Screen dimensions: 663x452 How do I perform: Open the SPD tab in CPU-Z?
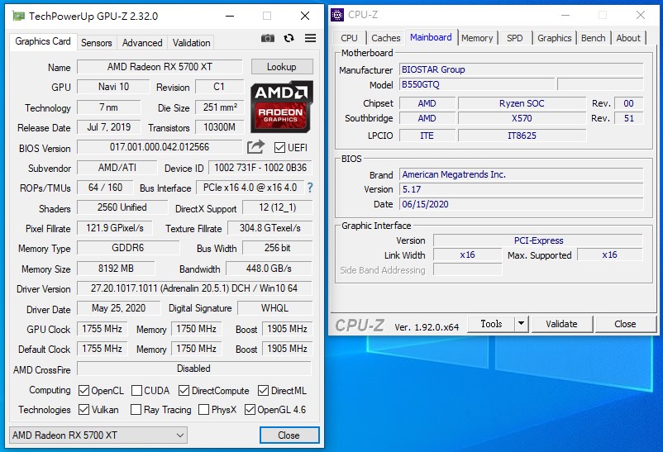pos(514,38)
